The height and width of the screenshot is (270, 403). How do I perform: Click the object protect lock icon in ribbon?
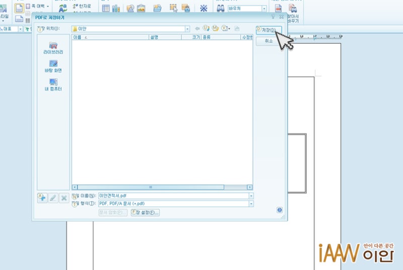tap(185, 8)
